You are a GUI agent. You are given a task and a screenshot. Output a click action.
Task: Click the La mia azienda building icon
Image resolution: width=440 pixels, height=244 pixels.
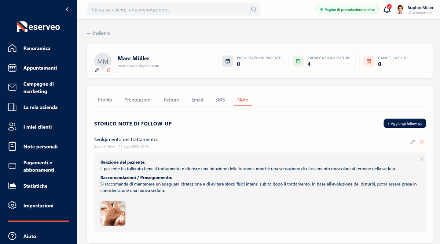click(12, 107)
